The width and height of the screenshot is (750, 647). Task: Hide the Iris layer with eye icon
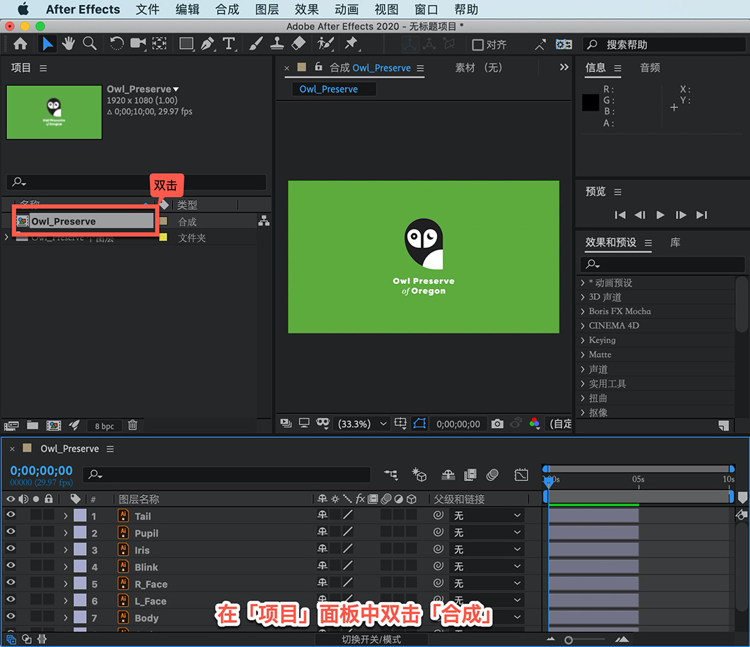tap(11, 549)
